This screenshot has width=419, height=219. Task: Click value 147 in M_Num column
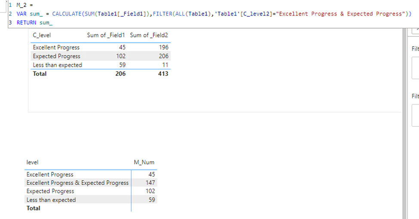150,183
